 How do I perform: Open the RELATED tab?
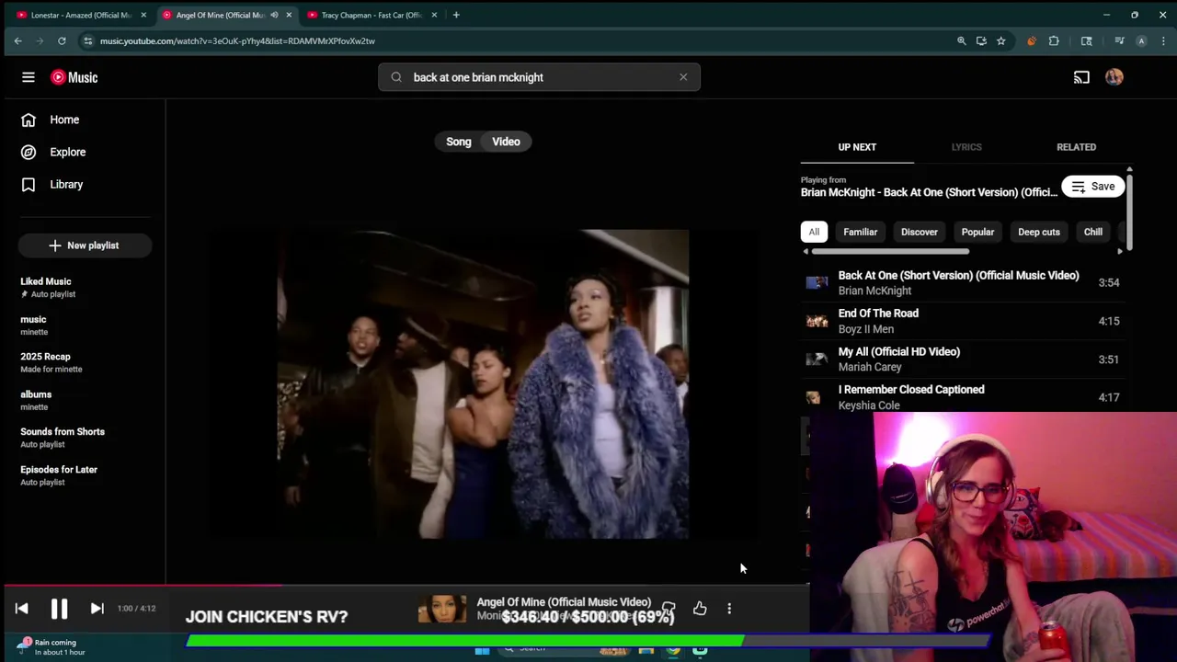tap(1076, 147)
